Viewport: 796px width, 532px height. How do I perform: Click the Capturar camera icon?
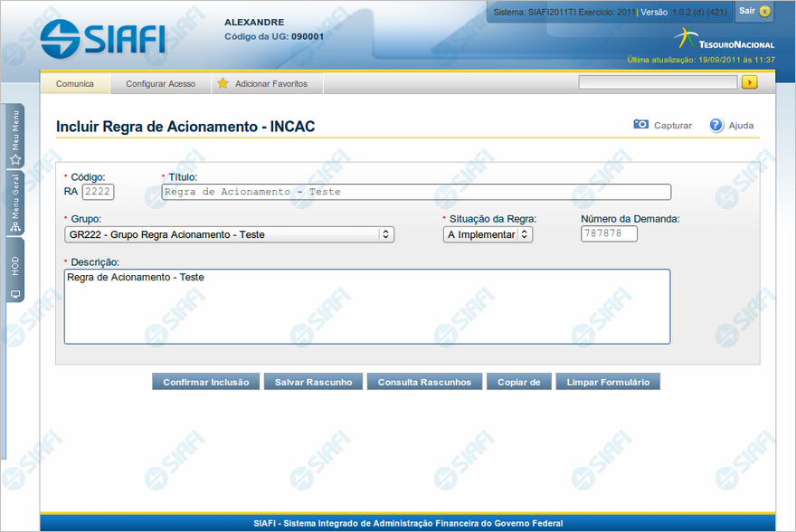point(641,125)
